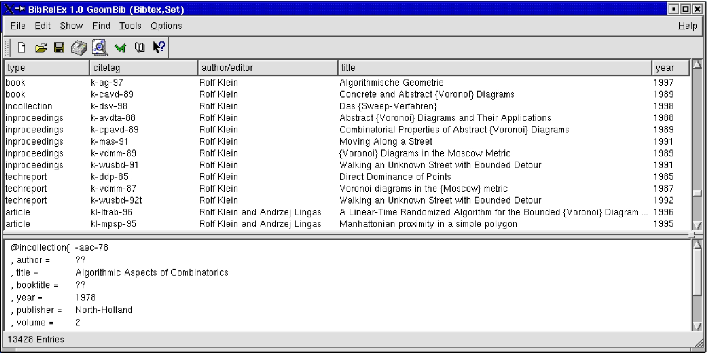Screen dimensions: 707x353
Task: Click author 'Rolf Klein and Andrzej Lingas' for kl-ltrab-96
Action: point(260,212)
